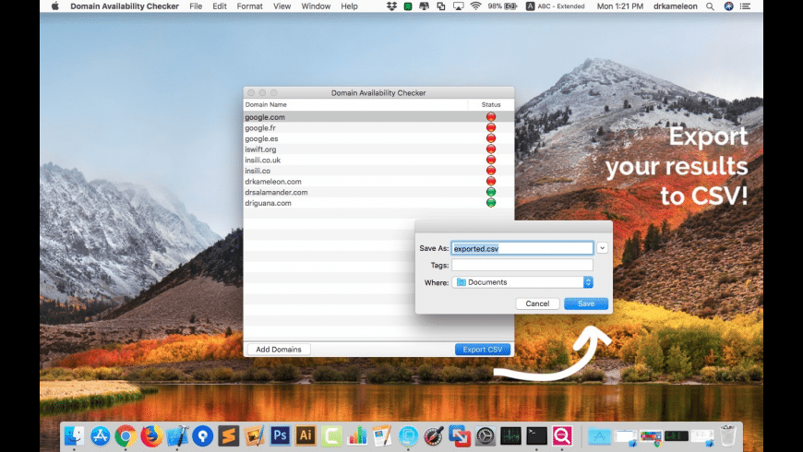Select the google.es row
Image resolution: width=803 pixels, height=452 pixels.
(378, 138)
